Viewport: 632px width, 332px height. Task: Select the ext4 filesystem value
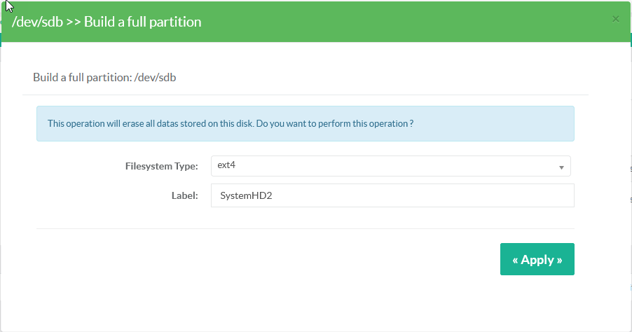coord(226,166)
